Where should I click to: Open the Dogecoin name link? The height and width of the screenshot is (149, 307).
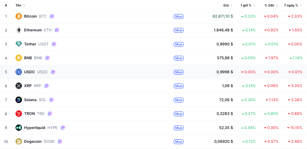click(33, 142)
